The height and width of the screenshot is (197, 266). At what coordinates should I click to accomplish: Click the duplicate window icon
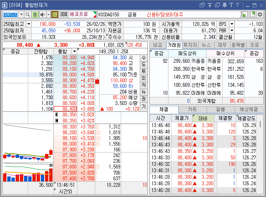(x=217, y=5)
